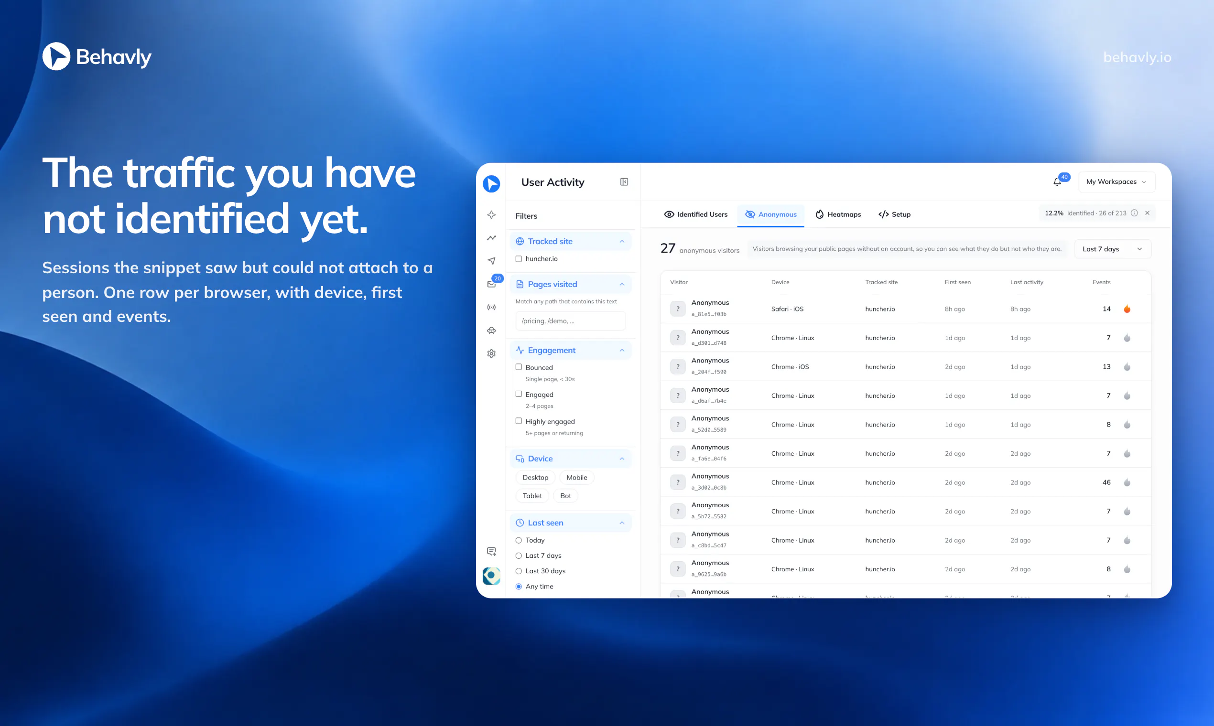Enable the Highly engaged filter checkbox
Screen dimensions: 1214x726
click(x=519, y=421)
